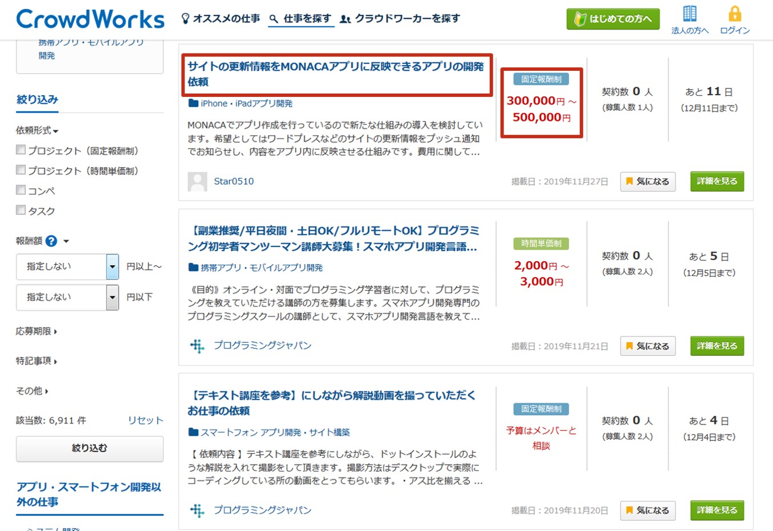Viewport: 773px width, 531px height.
Task: Collapse the 報酬額 filter arrow
Action: [x=66, y=241]
